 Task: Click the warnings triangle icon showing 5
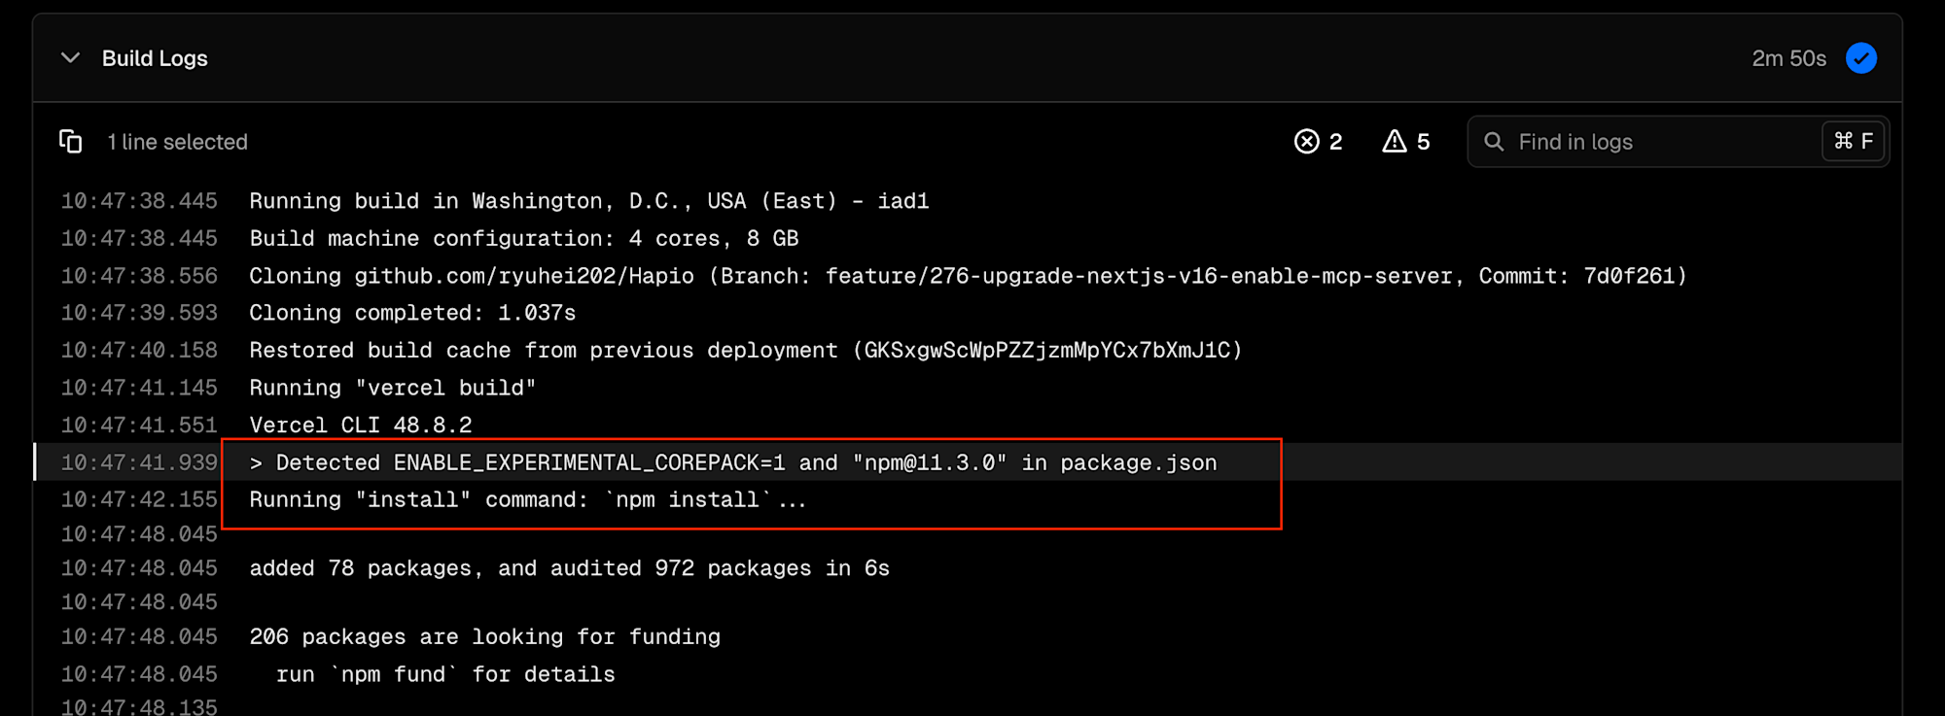(x=1395, y=142)
